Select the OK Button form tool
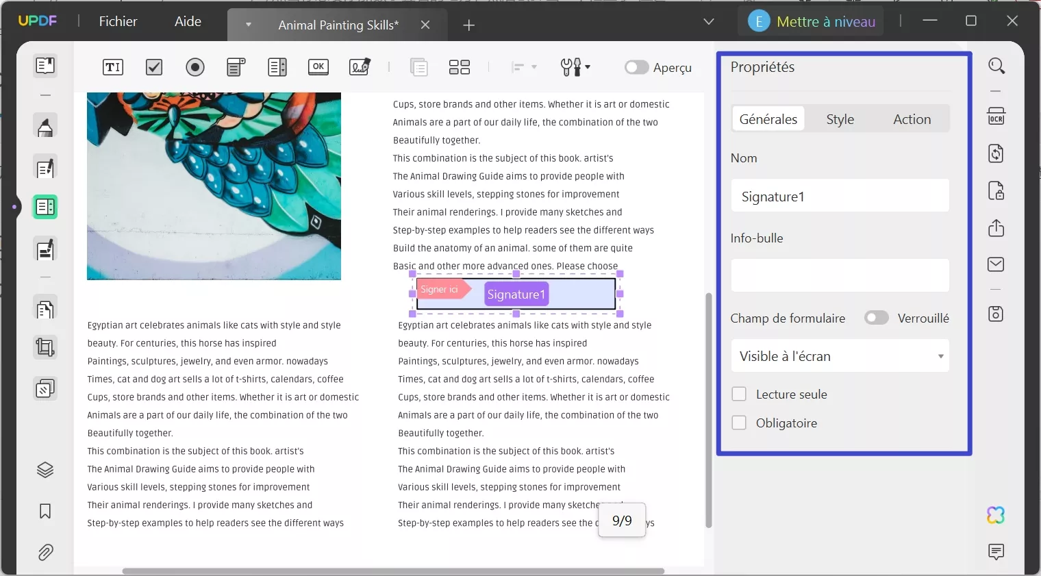The image size is (1041, 576). click(318, 67)
